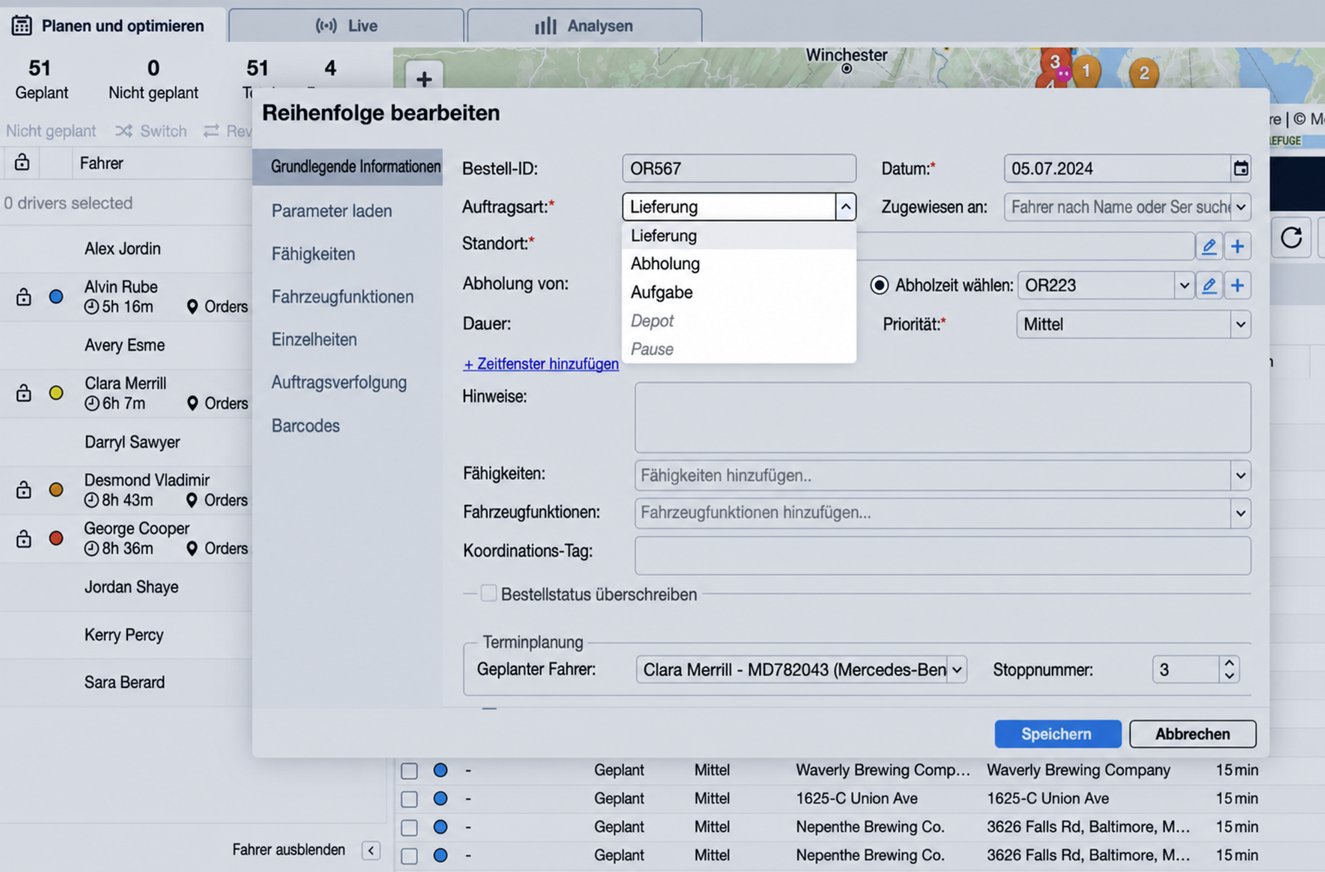Open the Fähigkeiten hinzufügen dropdown
1325x872 pixels.
[1240, 476]
